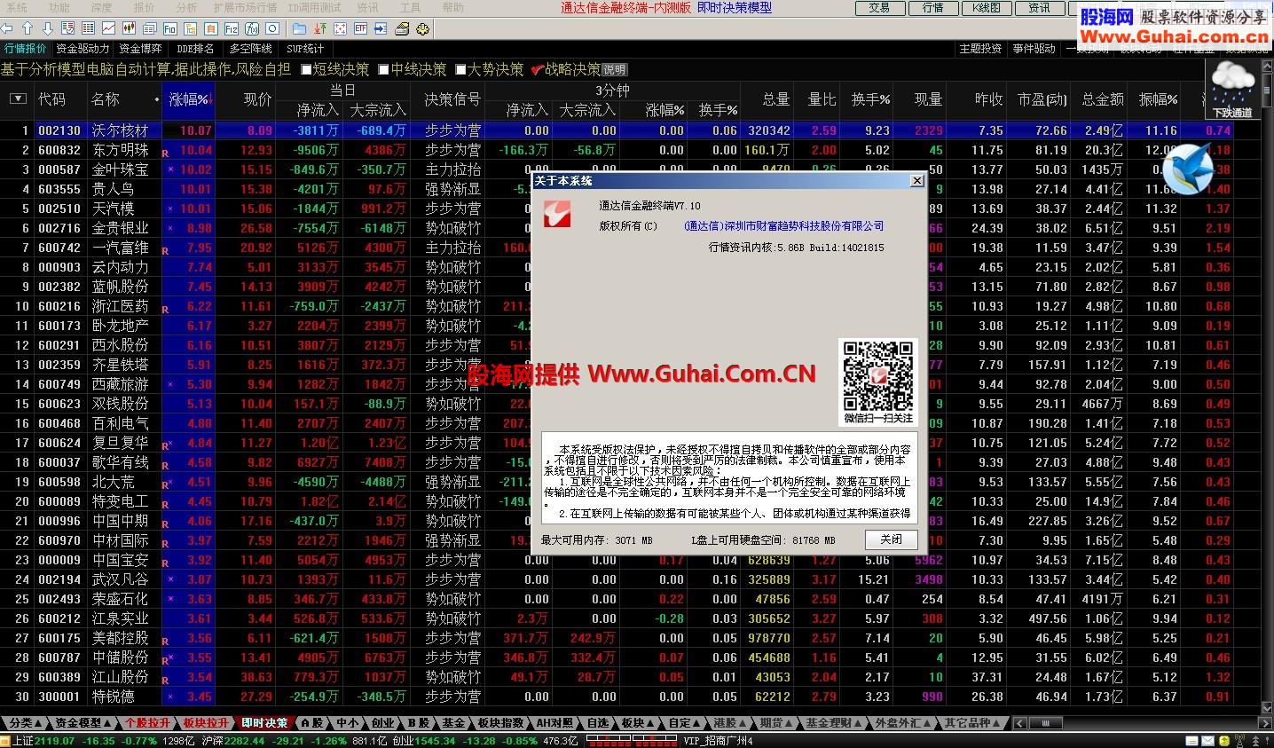Open the candlestick K-line toolbar icon
The height and width of the screenshot is (748, 1274).
[129, 28]
